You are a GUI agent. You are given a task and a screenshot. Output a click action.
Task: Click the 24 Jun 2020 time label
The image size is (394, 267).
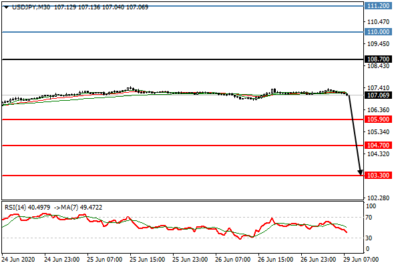[18, 259]
